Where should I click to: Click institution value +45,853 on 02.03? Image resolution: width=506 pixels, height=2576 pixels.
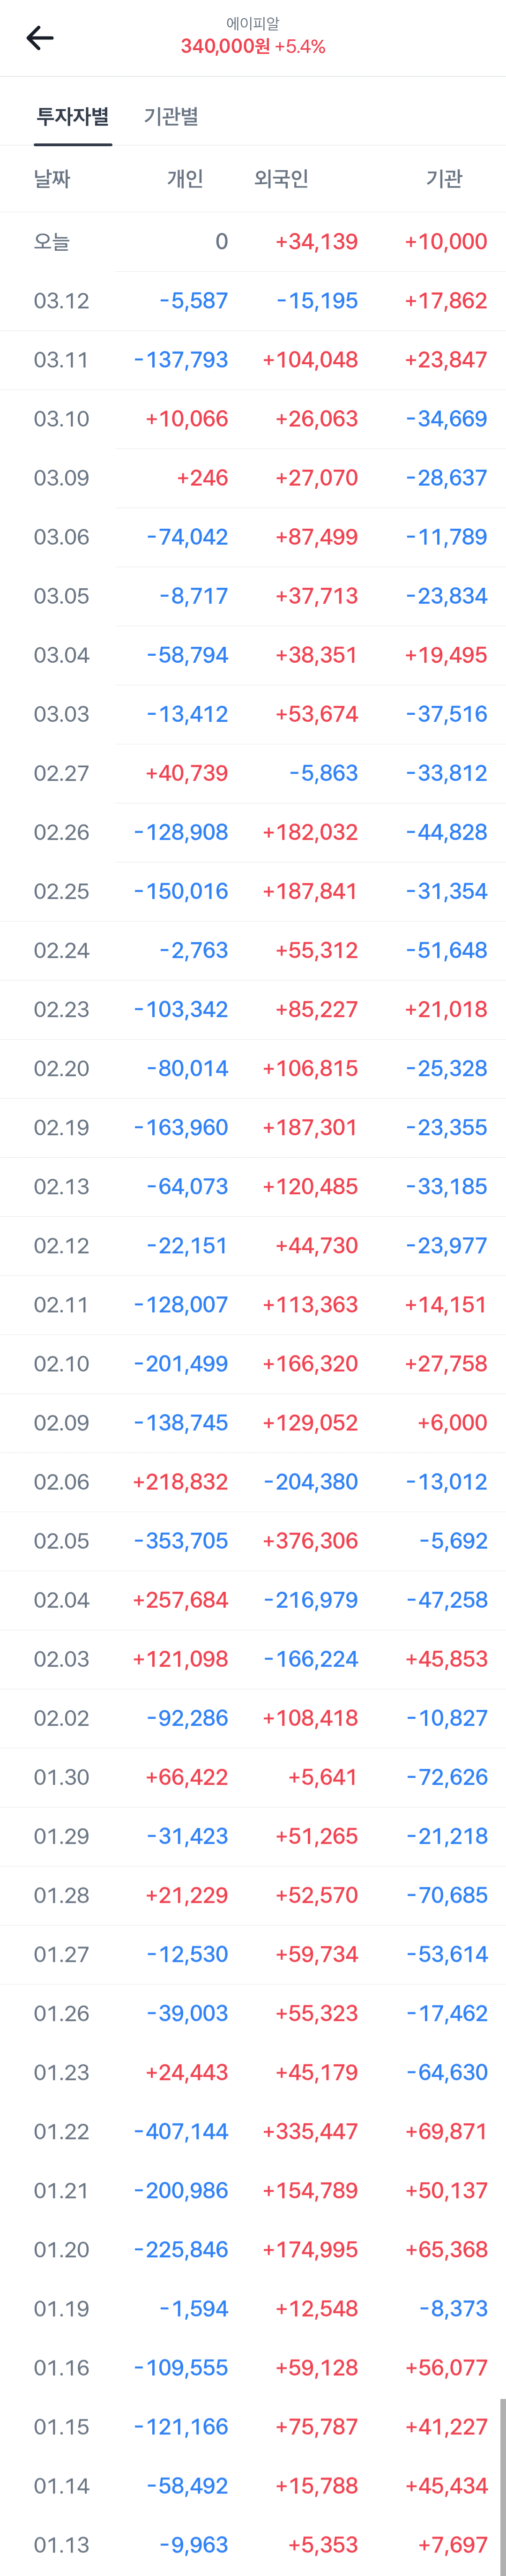tap(446, 1659)
